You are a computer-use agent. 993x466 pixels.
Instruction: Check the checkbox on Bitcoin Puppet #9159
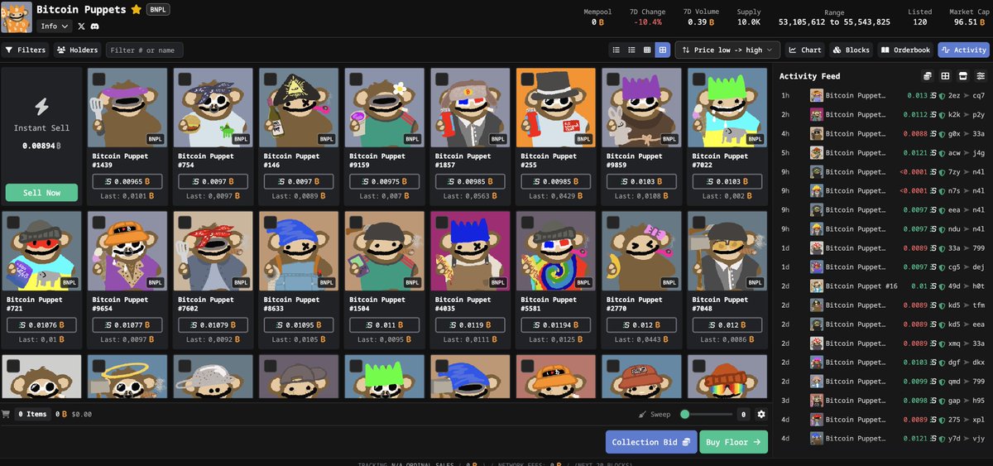(x=354, y=79)
